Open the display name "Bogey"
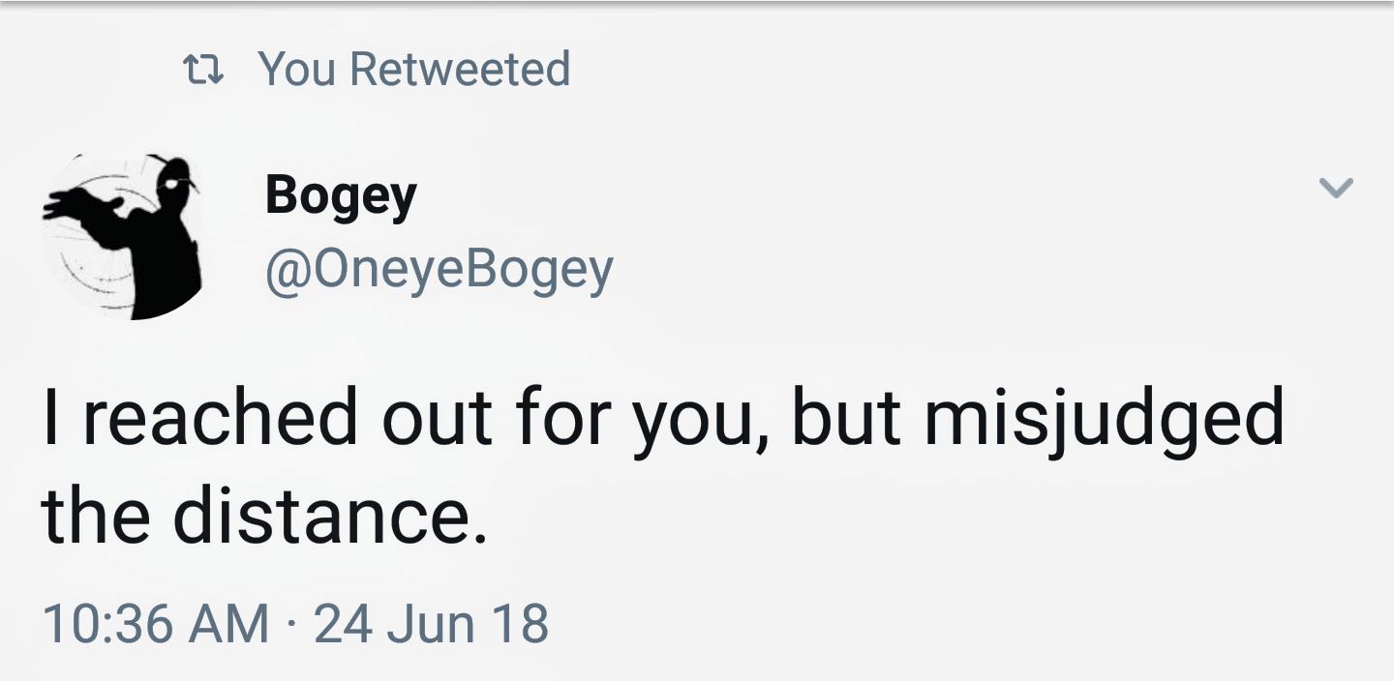Image resolution: width=1394 pixels, height=681 pixels. tap(341, 196)
